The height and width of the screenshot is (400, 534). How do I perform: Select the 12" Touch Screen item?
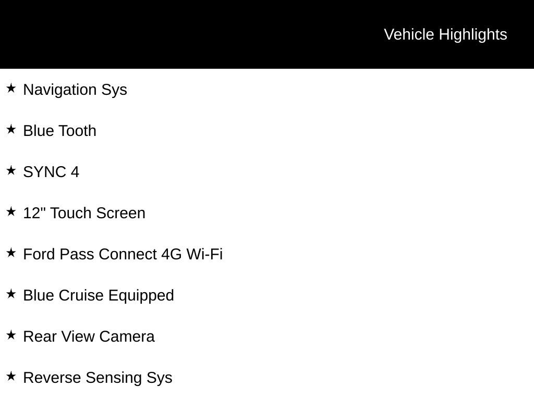click(84, 213)
